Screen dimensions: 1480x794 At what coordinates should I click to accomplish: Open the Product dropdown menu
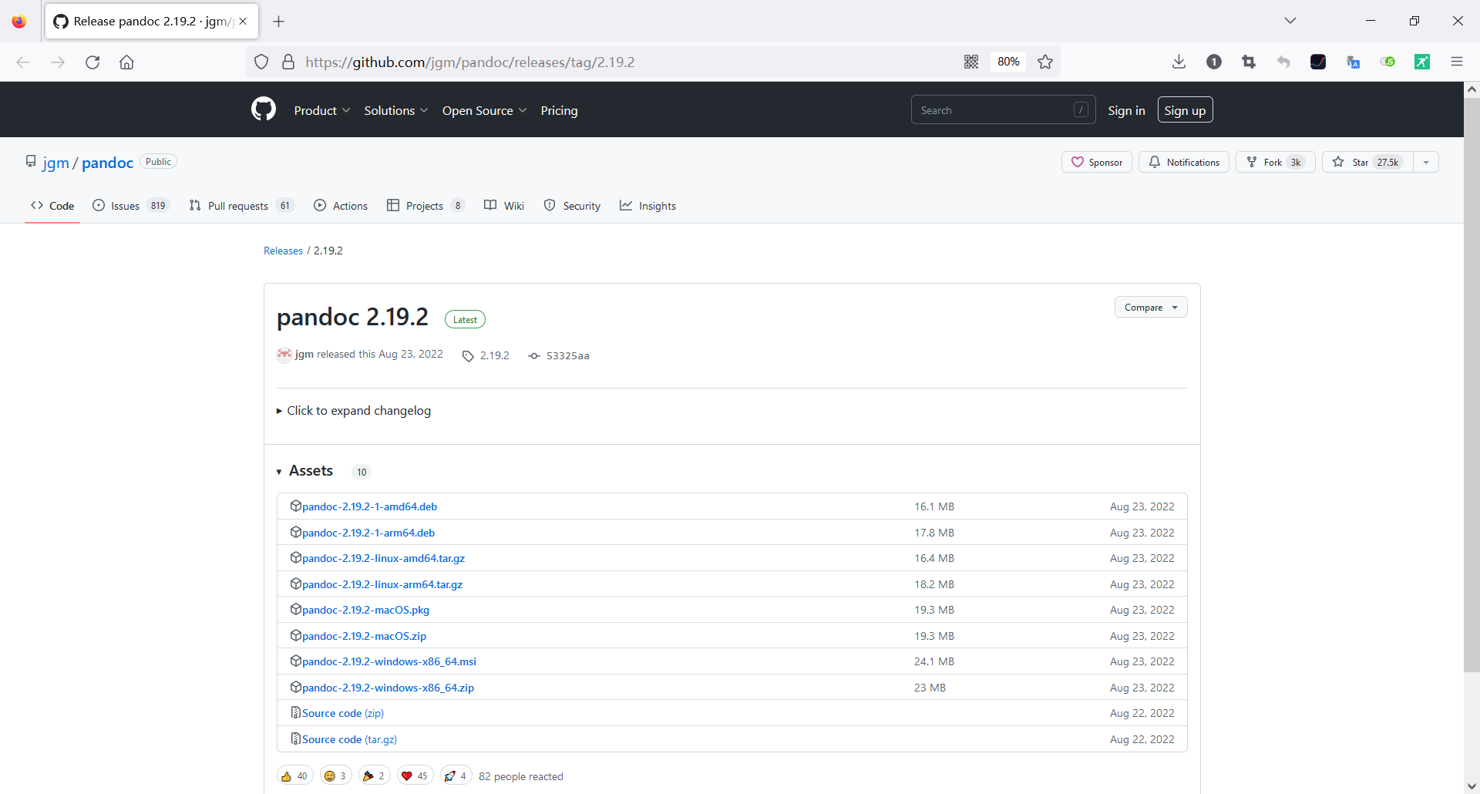click(322, 111)
